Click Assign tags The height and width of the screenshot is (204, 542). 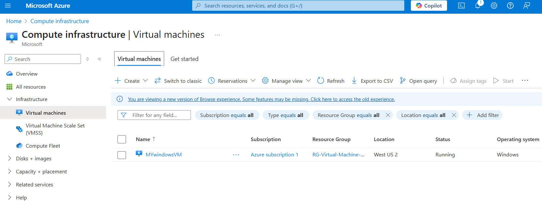(468, 81)
